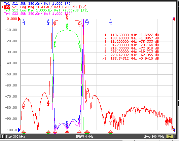
Task: Click the channel 1 box in the status bar
Action: click(x=2, y=136)
